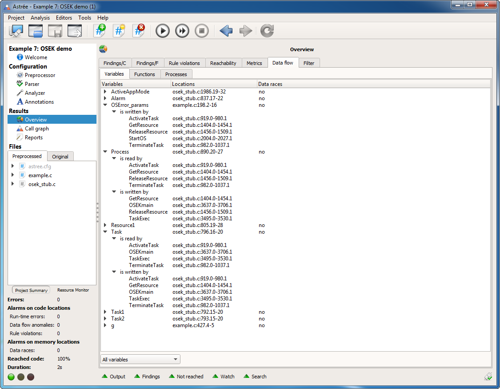Collapse the OSError_params variable

(x=105, y=105)
